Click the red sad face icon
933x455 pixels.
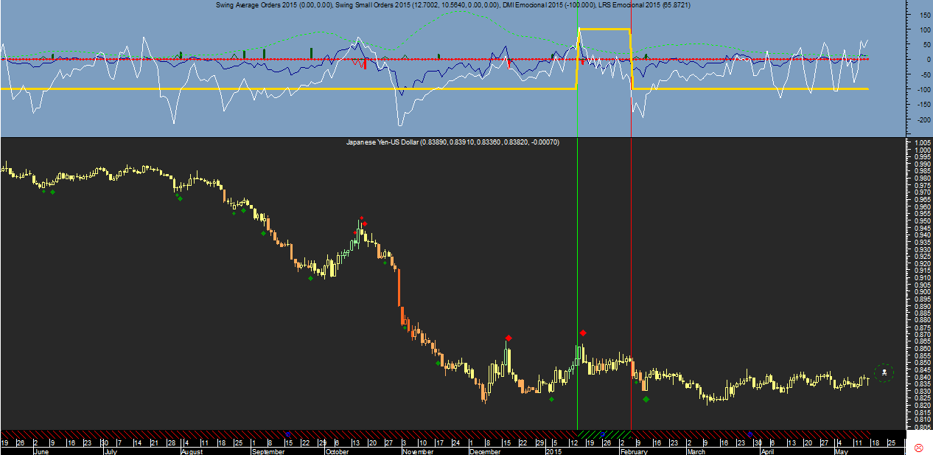(x=919, y=448)
